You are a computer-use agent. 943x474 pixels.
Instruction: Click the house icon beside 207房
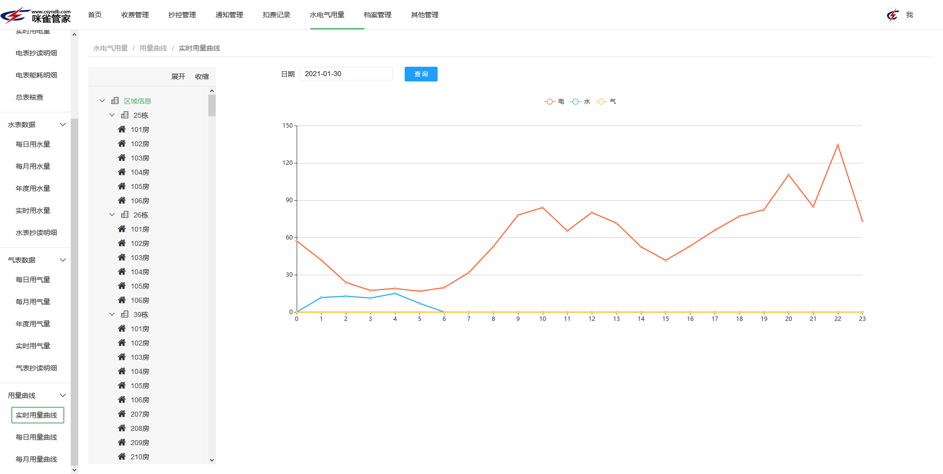click(x=122, y=414)
